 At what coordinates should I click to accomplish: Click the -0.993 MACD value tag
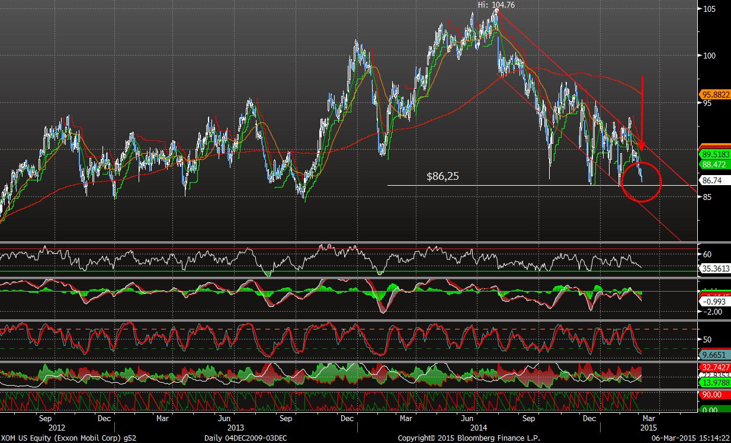[x=713, y=301]
